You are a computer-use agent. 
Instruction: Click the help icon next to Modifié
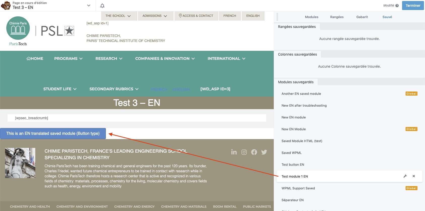397,6
